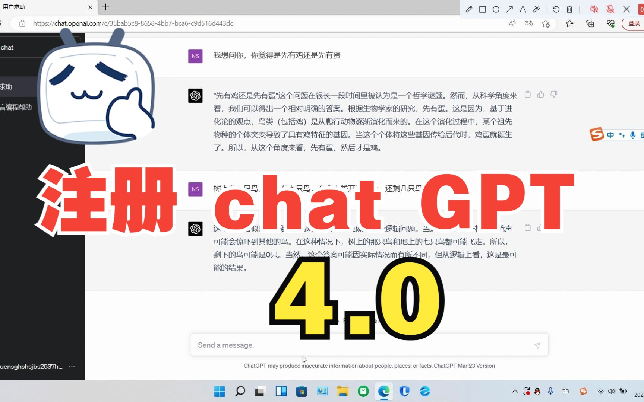
Task: Open QQ from the system tray
Action: [537, 391]
